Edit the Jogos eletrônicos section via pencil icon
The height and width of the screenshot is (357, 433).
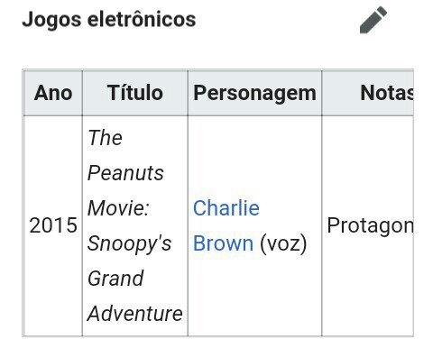(373, 20)
